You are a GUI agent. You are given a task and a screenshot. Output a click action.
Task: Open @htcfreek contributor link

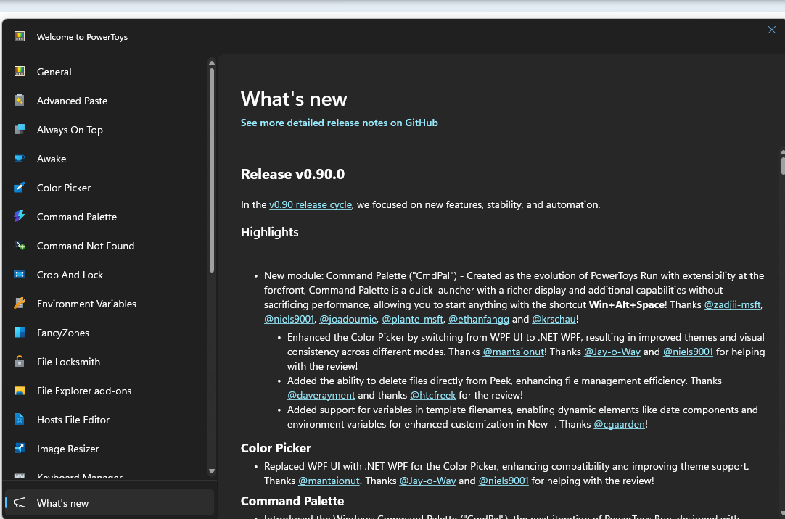(432, 395)
